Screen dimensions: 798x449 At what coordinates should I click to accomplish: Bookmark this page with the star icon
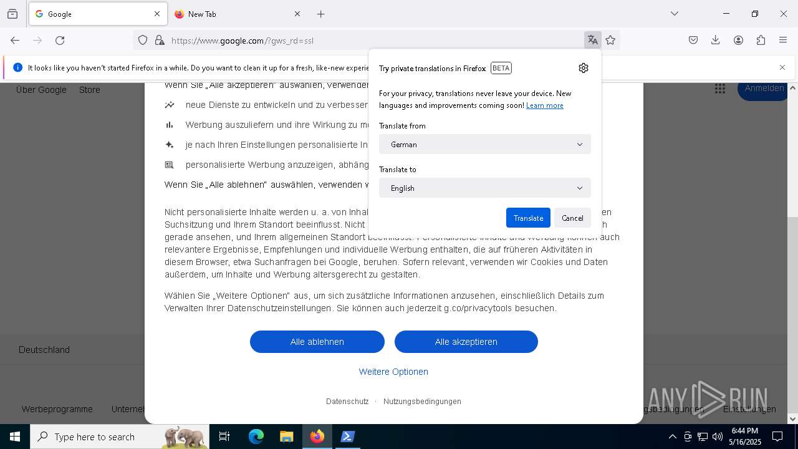(610, 41)
